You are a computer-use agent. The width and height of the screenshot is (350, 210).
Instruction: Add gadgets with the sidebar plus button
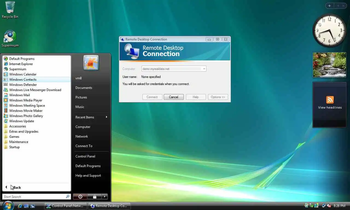coord(329,6)
